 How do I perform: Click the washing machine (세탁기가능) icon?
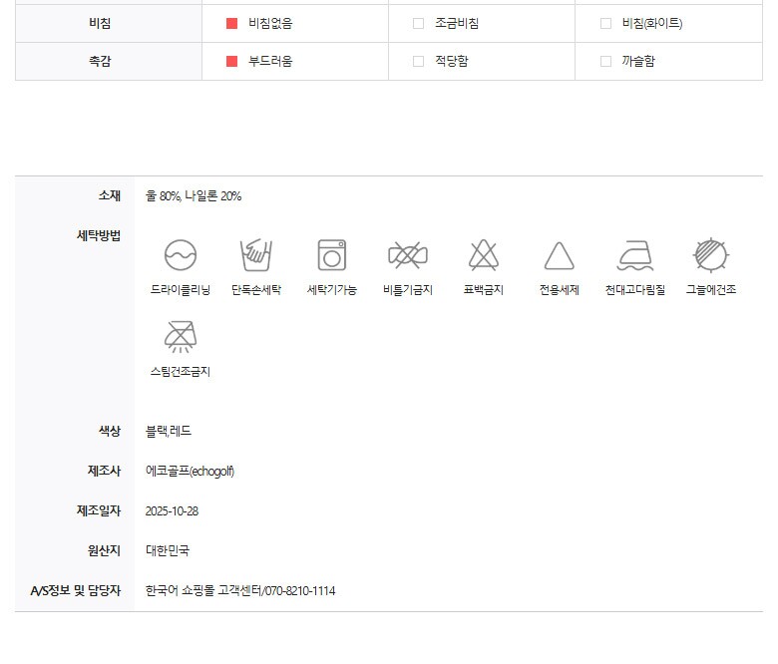pos(332,255)
